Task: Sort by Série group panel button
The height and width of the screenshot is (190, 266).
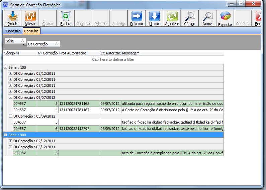Action: [15, 41]
